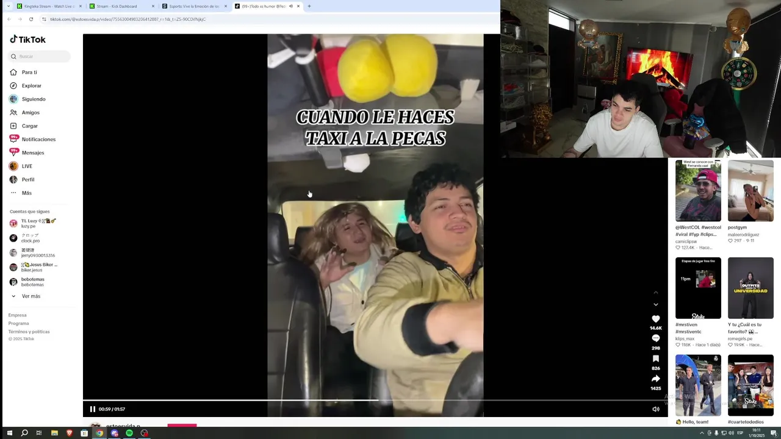Open postgym suggested video thumbnail
Screen dimensions: 781x439
(x=750, y=191)
